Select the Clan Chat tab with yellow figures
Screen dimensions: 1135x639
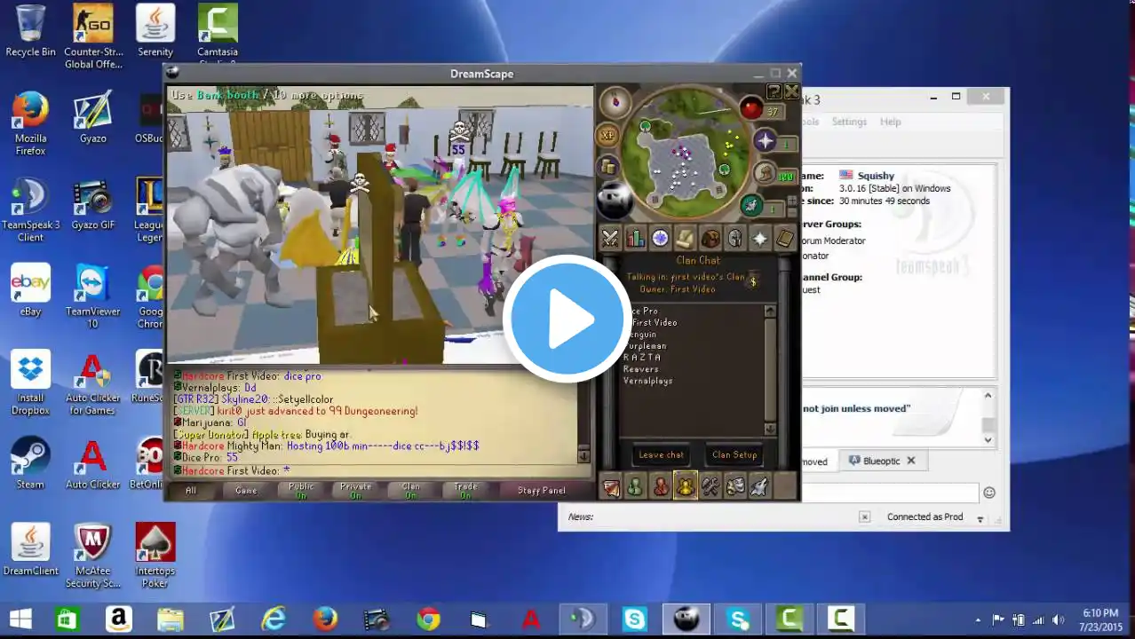point(686,486)
